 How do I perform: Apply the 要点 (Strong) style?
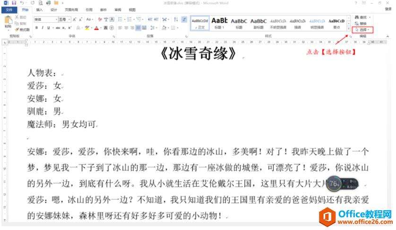336,23
